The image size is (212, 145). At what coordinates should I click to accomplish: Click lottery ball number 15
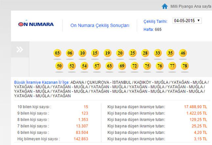(x=95, y=53)
